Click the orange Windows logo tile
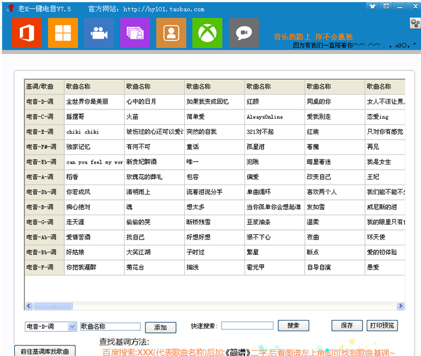The height and width of the screenshot is (356, 421). [63, 33]
